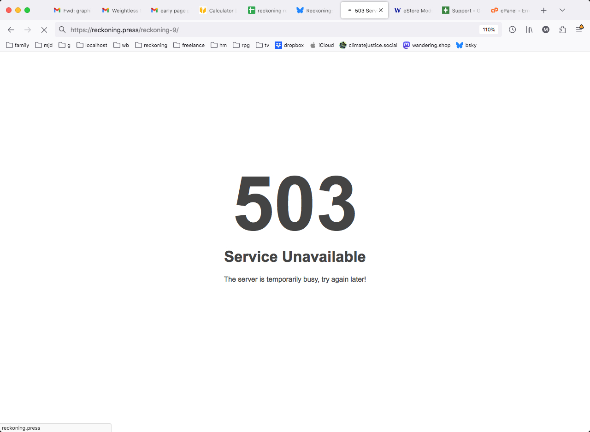
Task: Focus the reckoning.press URL address bar
Action: click(272, 30)
